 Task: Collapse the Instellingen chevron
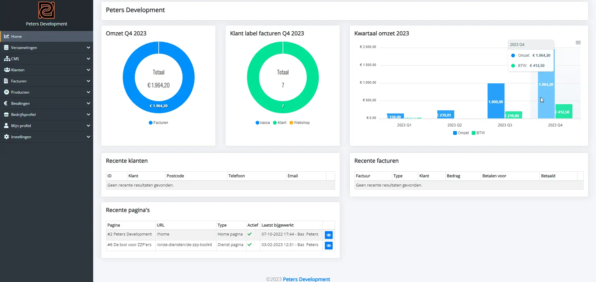(89, 137)
